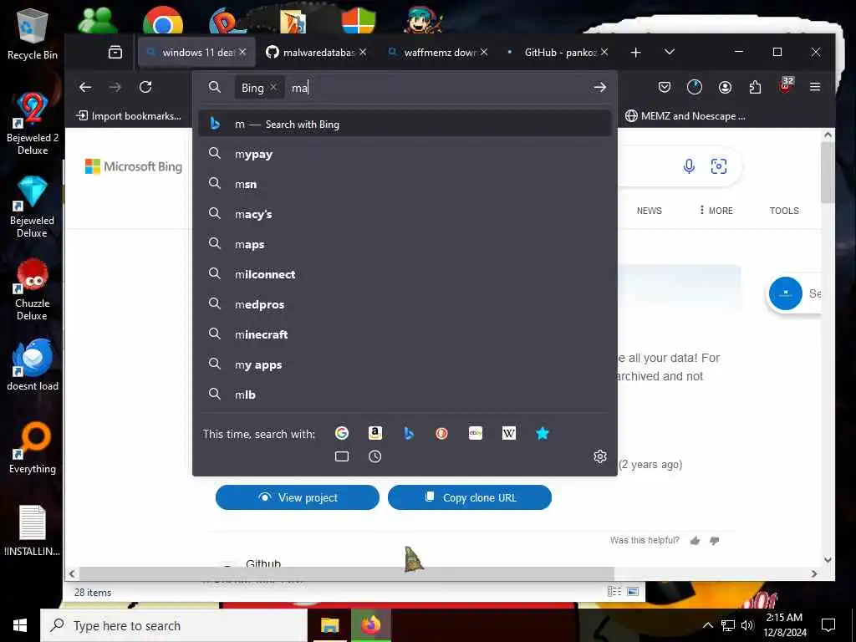The width and height of the screenshot is (856, 642).
Task: Close the malwaredatabase tab
Action: point(363,53)
